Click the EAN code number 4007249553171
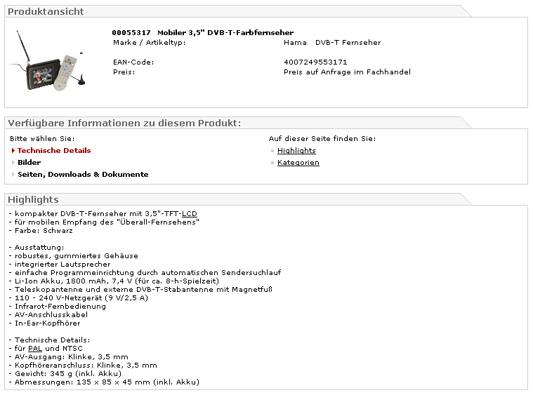 coord(315,62)
